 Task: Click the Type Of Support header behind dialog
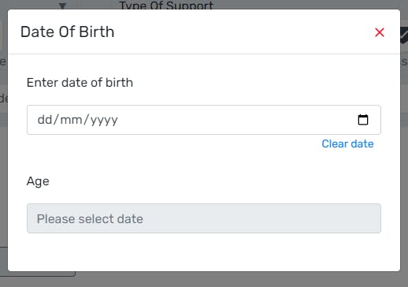point(166,5)
